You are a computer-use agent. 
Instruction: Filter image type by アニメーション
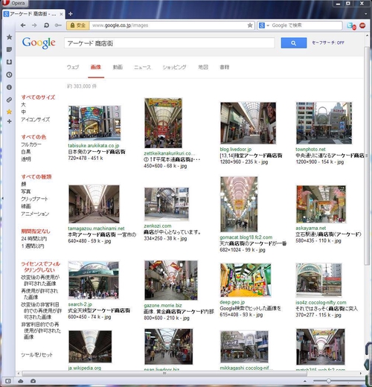point(35,214)
